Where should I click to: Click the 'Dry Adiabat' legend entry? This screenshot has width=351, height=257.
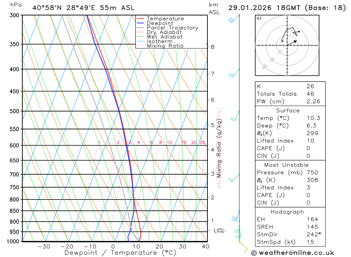click(x=164, y=32)
